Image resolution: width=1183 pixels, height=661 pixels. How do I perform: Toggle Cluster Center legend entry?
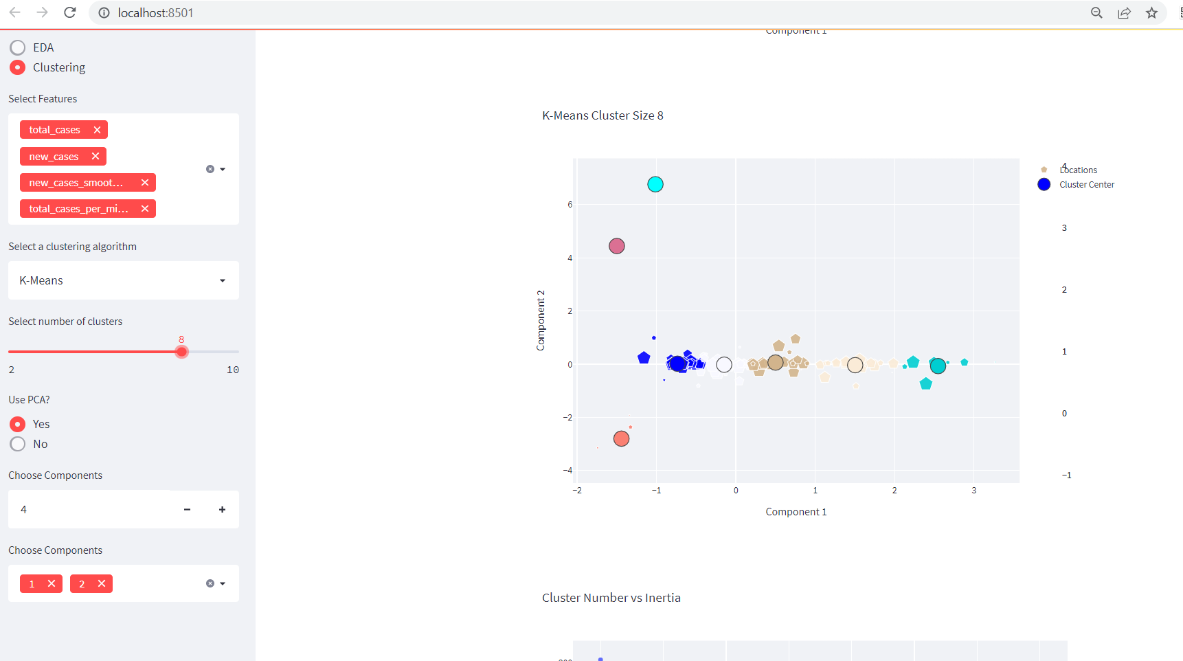coord(1077,184)
